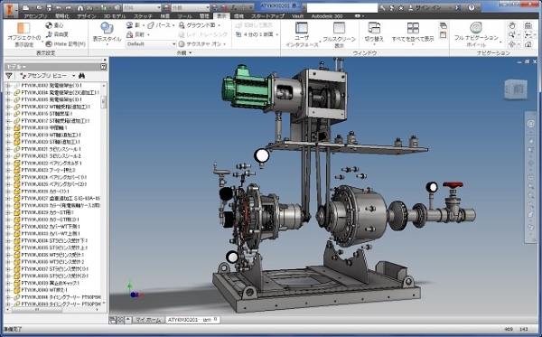The height and width of the screenshot is (337, 542).
Task: Expand the 中間軸:1 tree node
Action: [x=7, y=128]
